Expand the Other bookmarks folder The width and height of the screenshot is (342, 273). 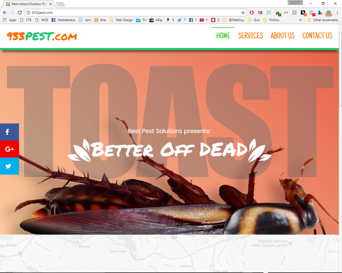tap(323, 20)
